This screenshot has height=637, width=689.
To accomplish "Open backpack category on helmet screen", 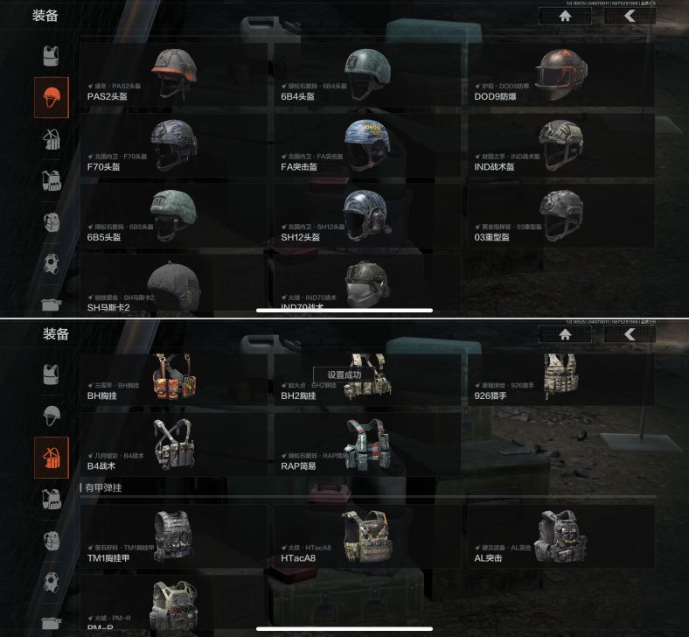I will tap(52, 221).
